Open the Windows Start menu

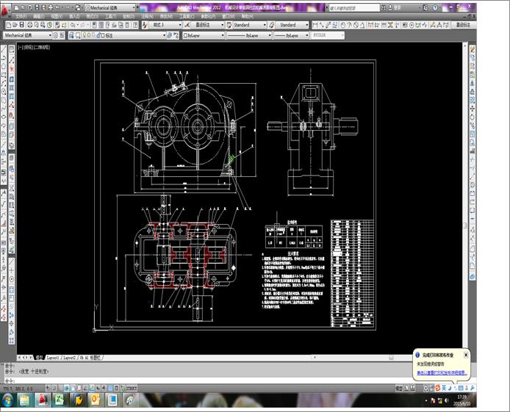tap(8, 399)
